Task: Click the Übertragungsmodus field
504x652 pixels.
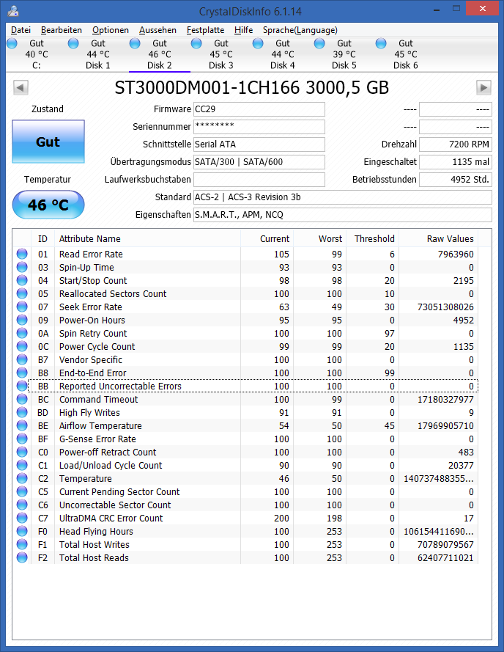Action: (x=259, y=162)
